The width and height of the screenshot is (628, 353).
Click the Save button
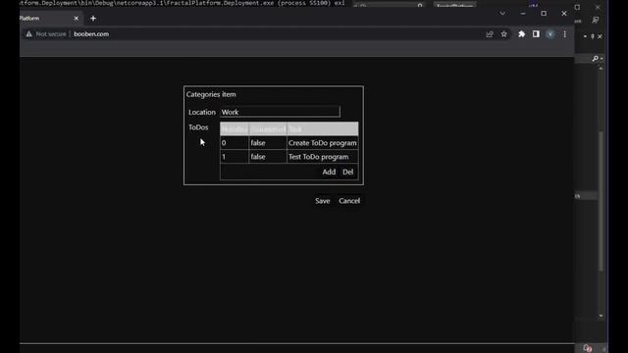click(x=323, y=201)
